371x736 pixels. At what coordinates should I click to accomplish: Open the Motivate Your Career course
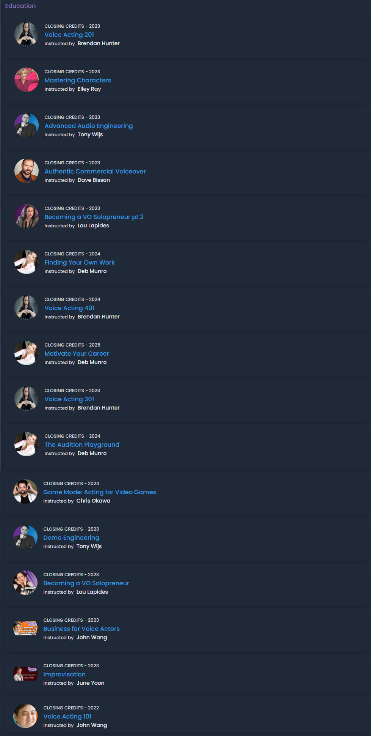pos(77,353)
